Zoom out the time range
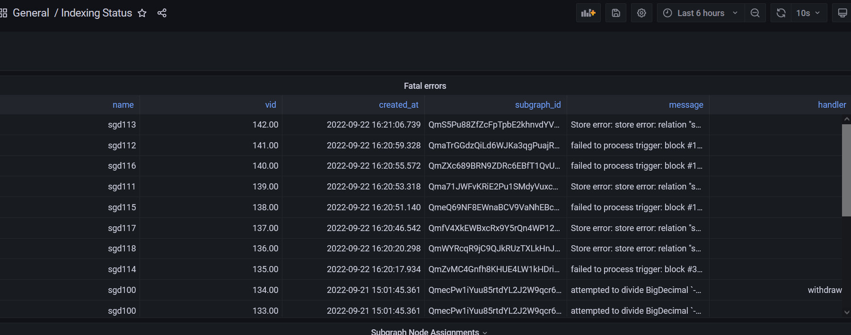The image size is (851, 335). 755,13
